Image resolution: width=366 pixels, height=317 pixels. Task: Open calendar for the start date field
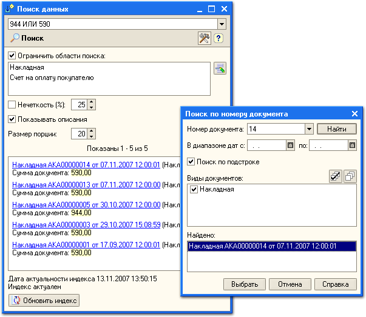[x=290, y=145]
